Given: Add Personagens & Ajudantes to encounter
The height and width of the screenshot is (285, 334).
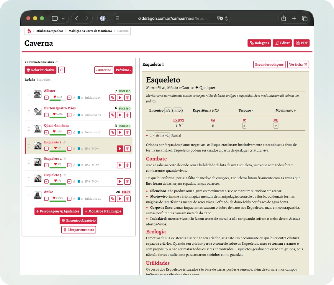Looking at the screenshot, I should pyautogui.click(x=58, y=211).
